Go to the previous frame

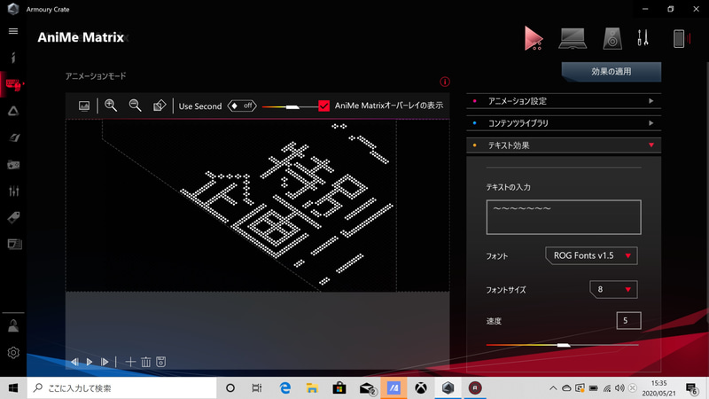click(x=74, y=362)
